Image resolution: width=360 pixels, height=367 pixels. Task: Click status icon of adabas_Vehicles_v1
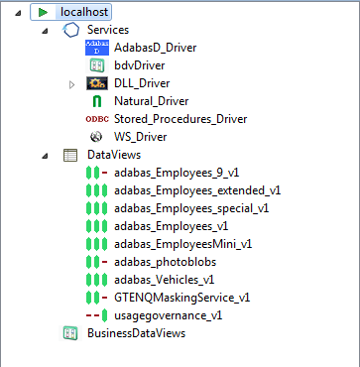click(96, 280)
